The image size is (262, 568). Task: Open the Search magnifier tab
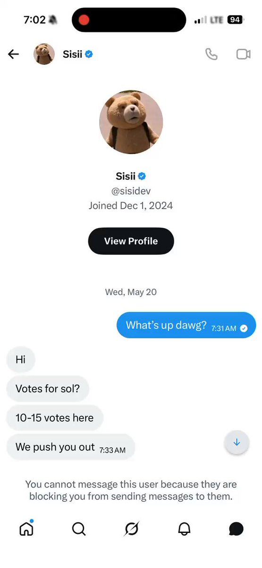(79, 528)
